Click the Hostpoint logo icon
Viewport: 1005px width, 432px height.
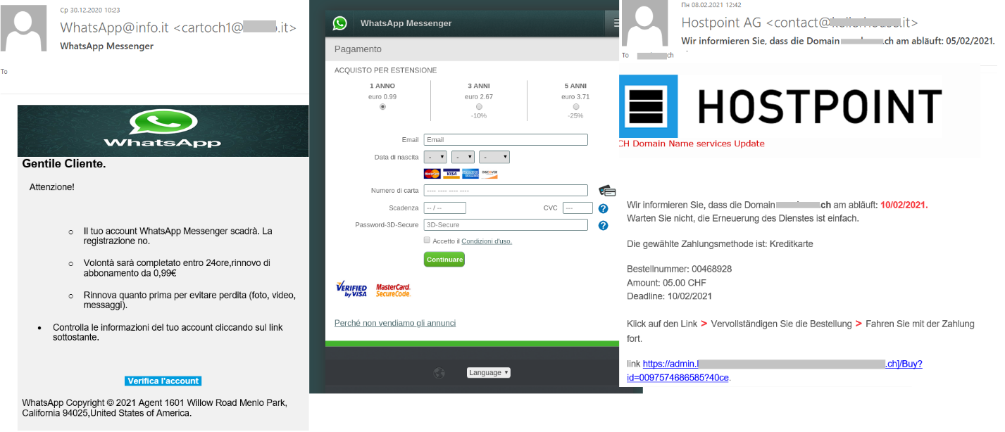click(649, 106)
